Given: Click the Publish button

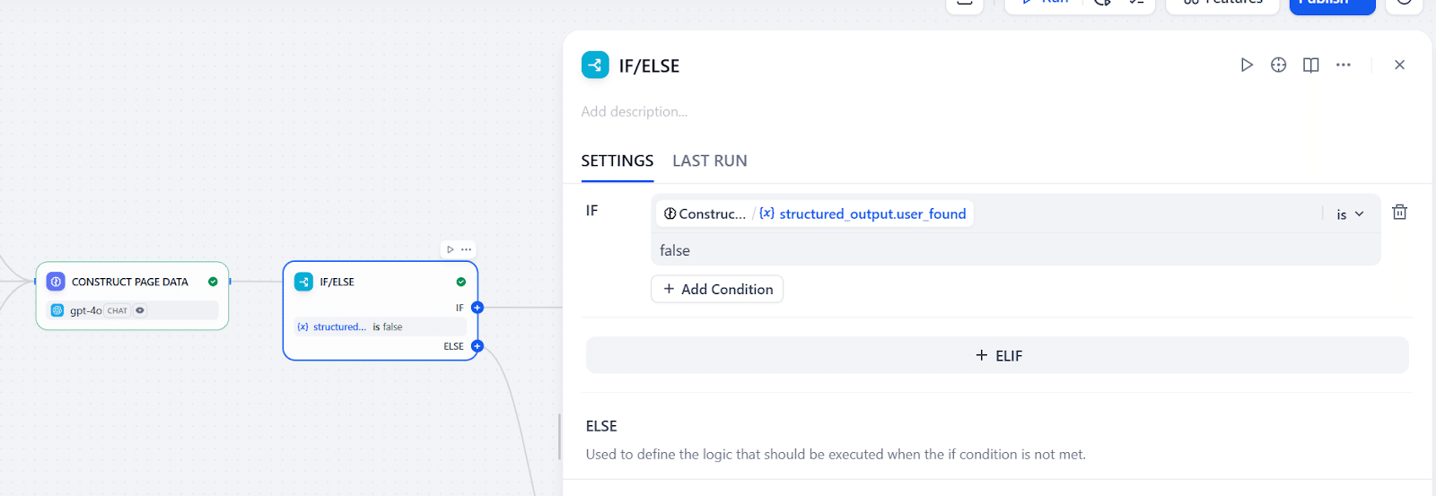Looking at the screenshot, I should point(1332,3).
